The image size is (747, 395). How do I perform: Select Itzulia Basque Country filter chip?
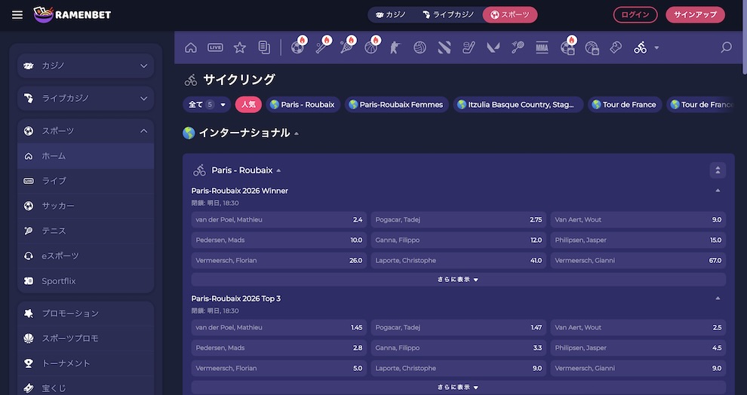pyautogui.click(x=518, y=105)
